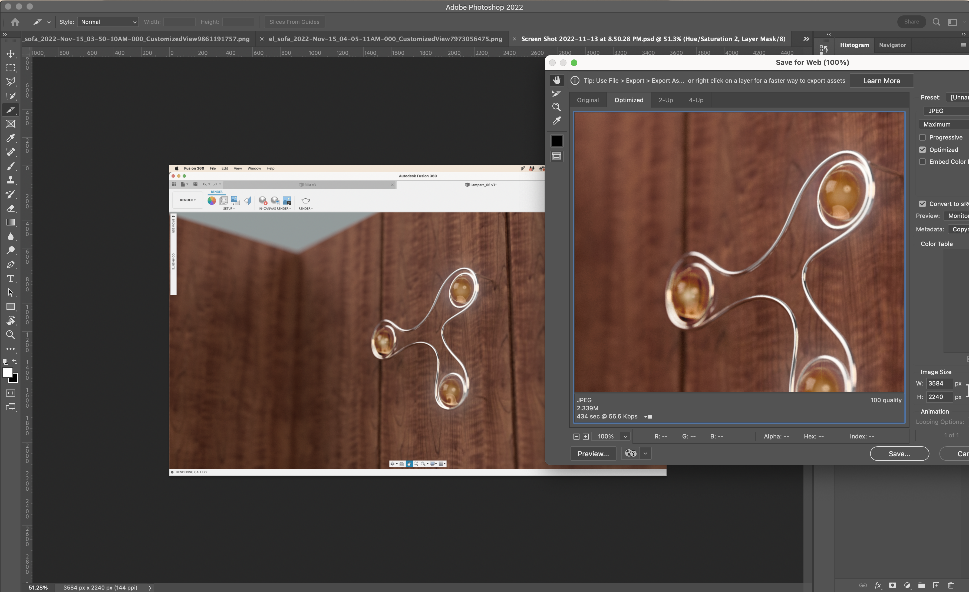Toggle slices visibility in Save for Web

556,157
